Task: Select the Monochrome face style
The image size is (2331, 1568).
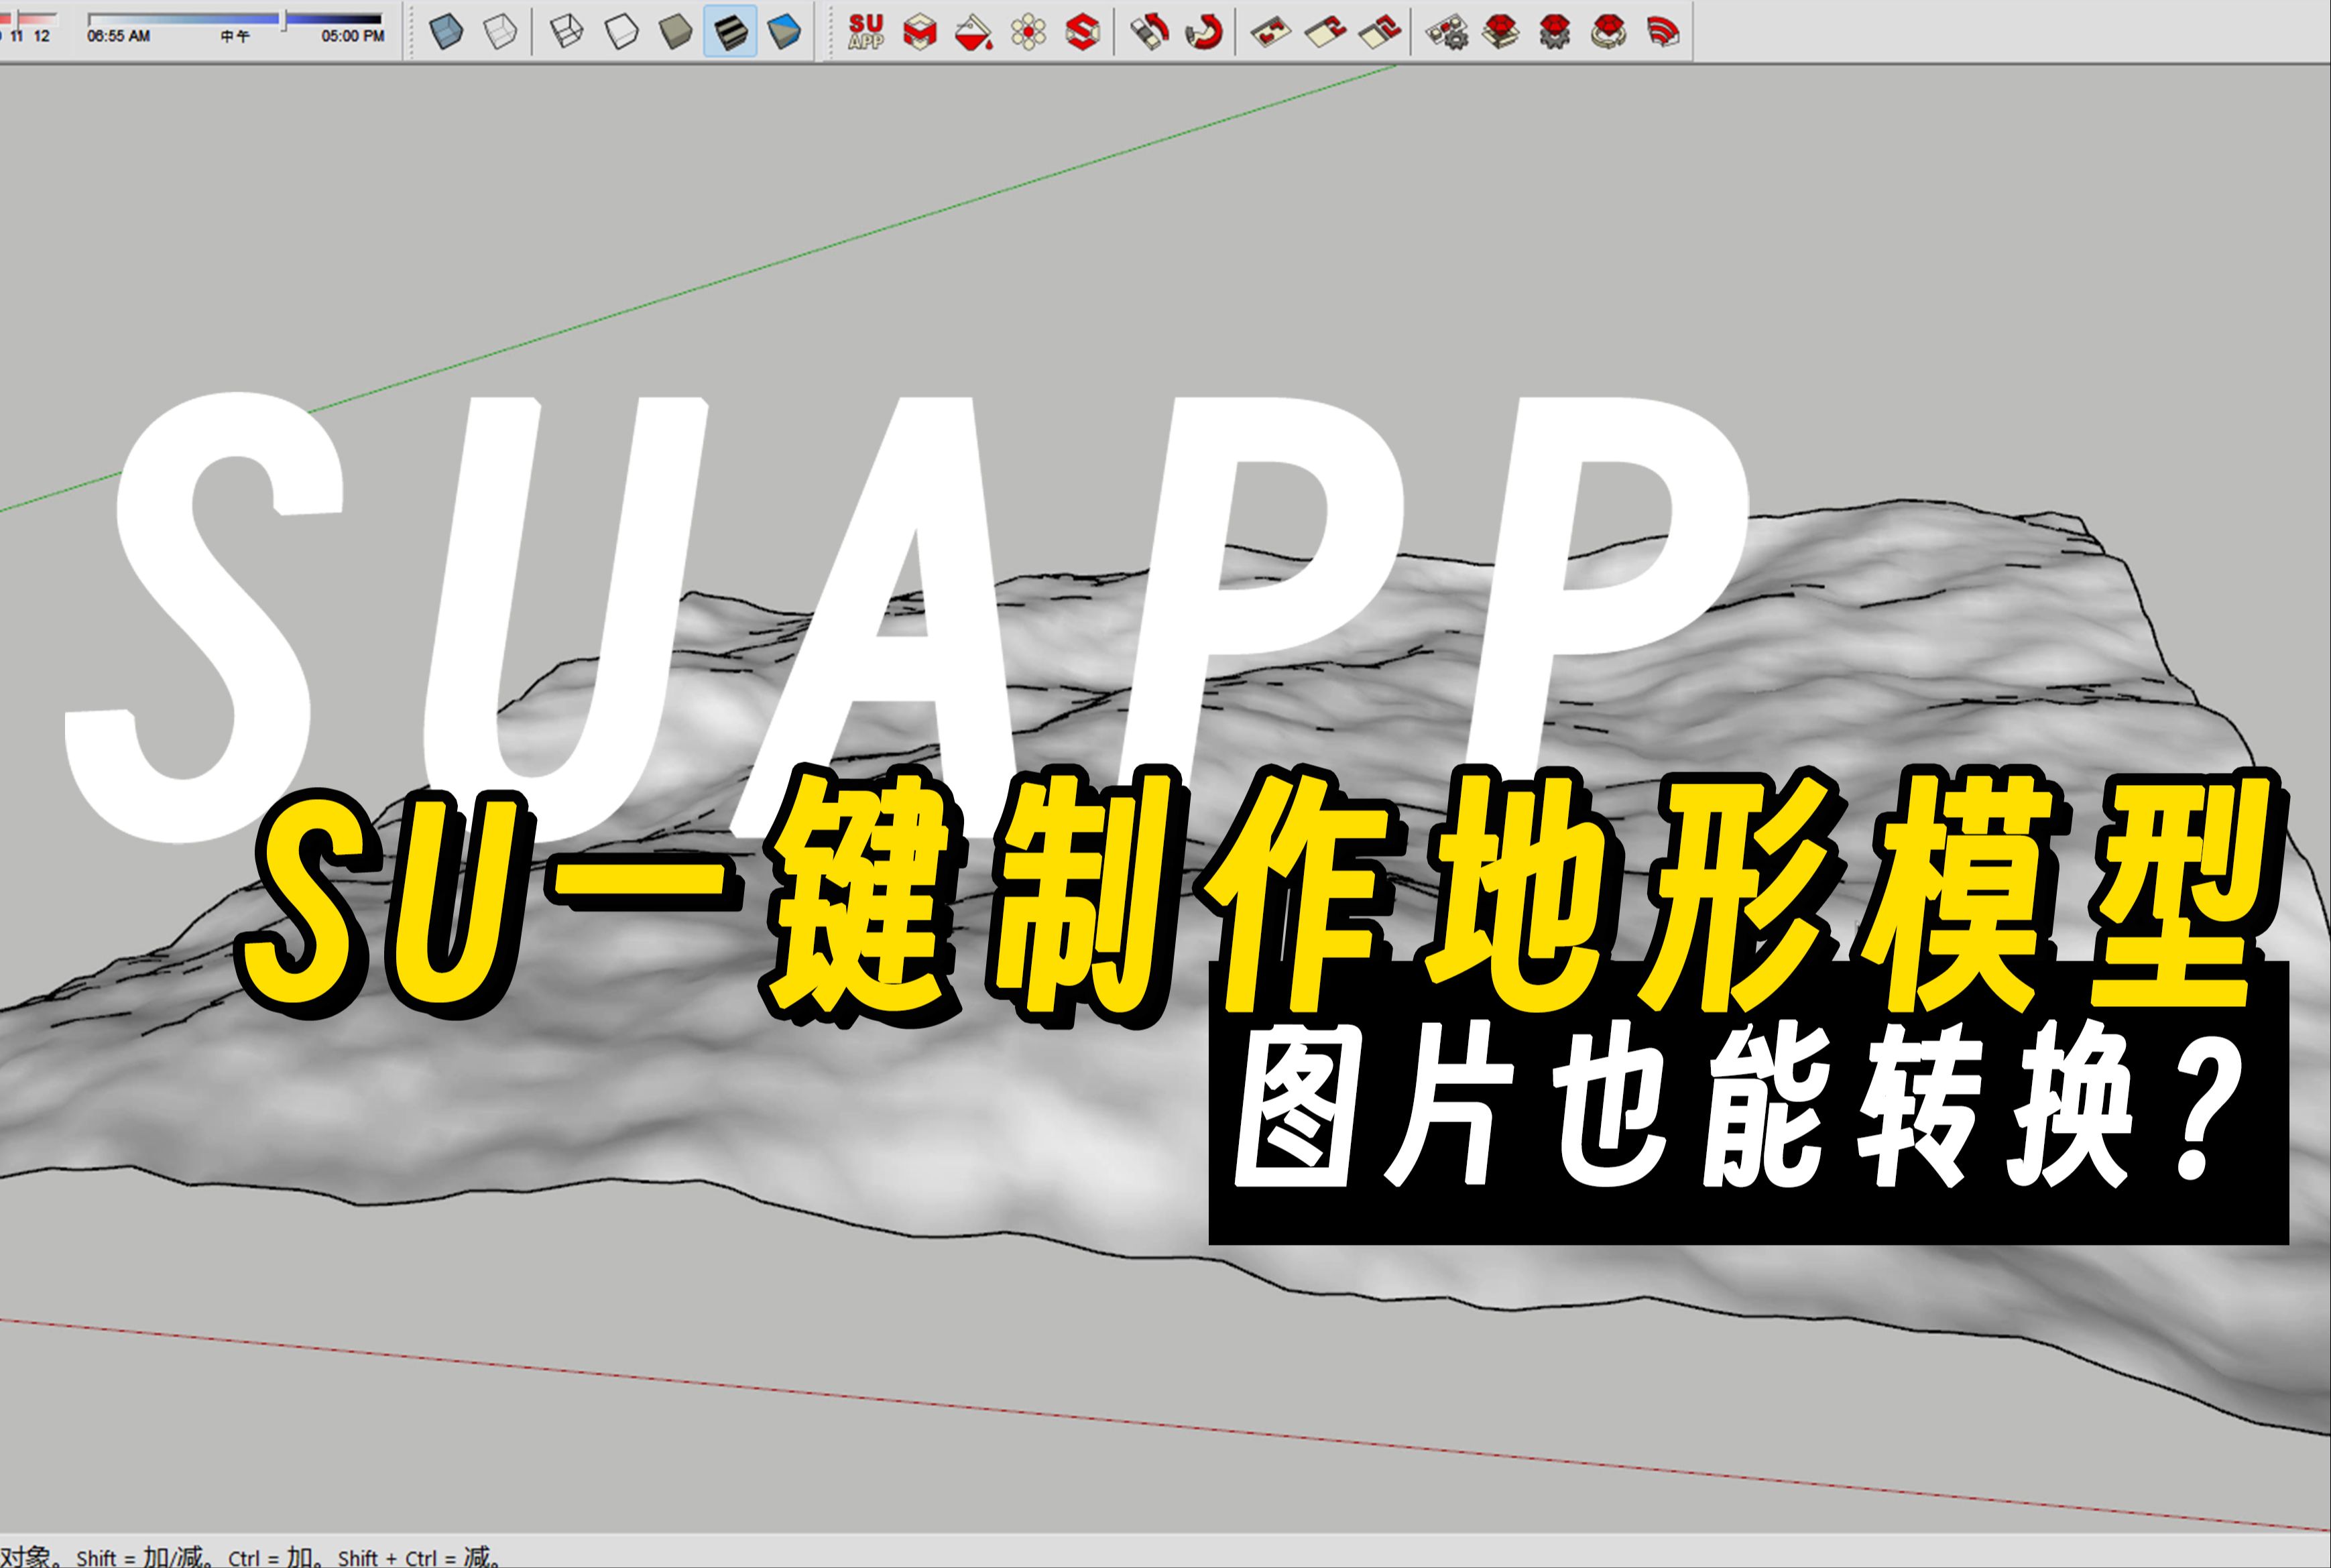Action: [785, 32]
